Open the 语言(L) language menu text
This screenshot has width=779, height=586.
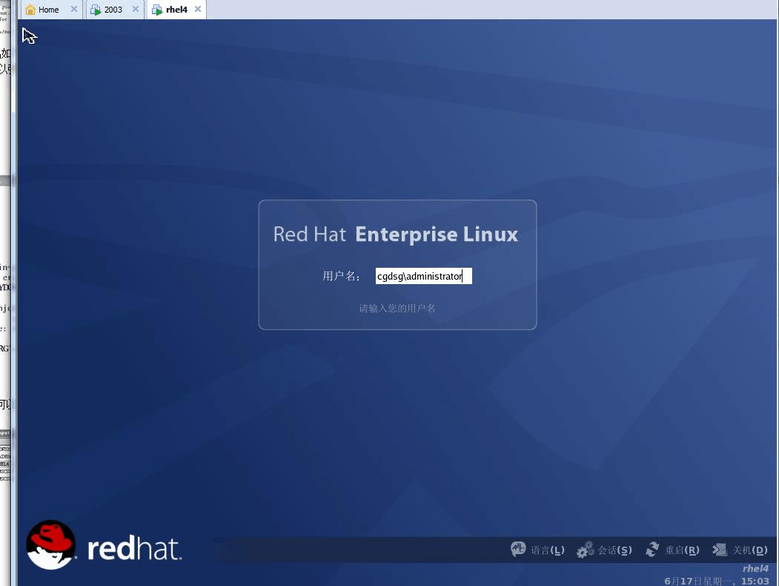(548, 550)
